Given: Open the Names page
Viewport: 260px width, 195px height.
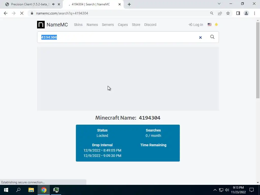Looking at the screenshot, I should click(92, 25).
